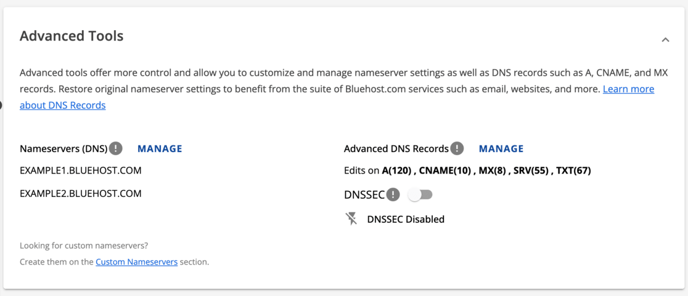This screenshot has width=688, height=296.
Task: Click the MX(8) record count
Action: [493, 170]
